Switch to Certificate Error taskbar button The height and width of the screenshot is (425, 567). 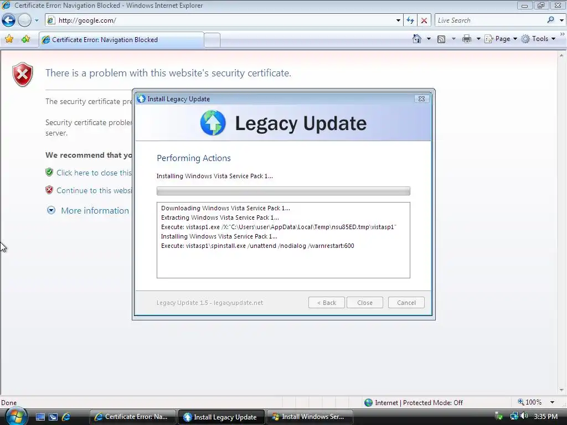click(132, 417)
